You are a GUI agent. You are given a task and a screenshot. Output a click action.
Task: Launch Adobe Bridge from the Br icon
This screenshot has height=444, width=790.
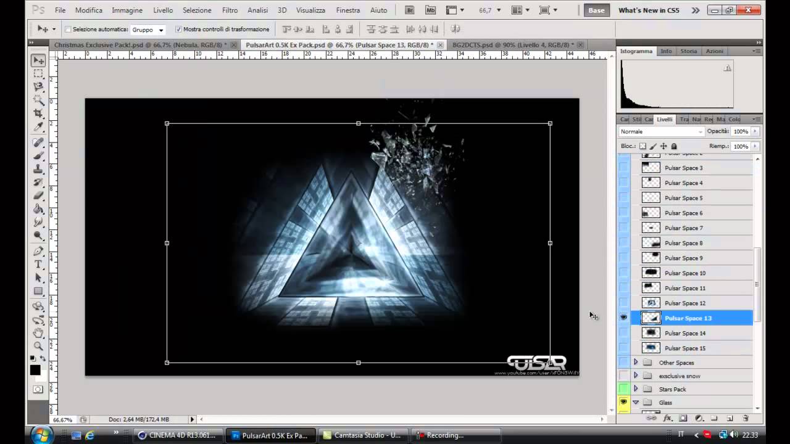coord(409,10)
